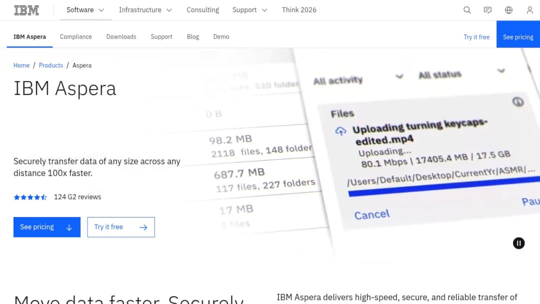Click the IBM Aspera page heading

[64, 88]
